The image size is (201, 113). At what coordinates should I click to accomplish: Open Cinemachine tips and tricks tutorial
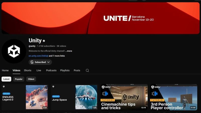(x=124, y=97)
